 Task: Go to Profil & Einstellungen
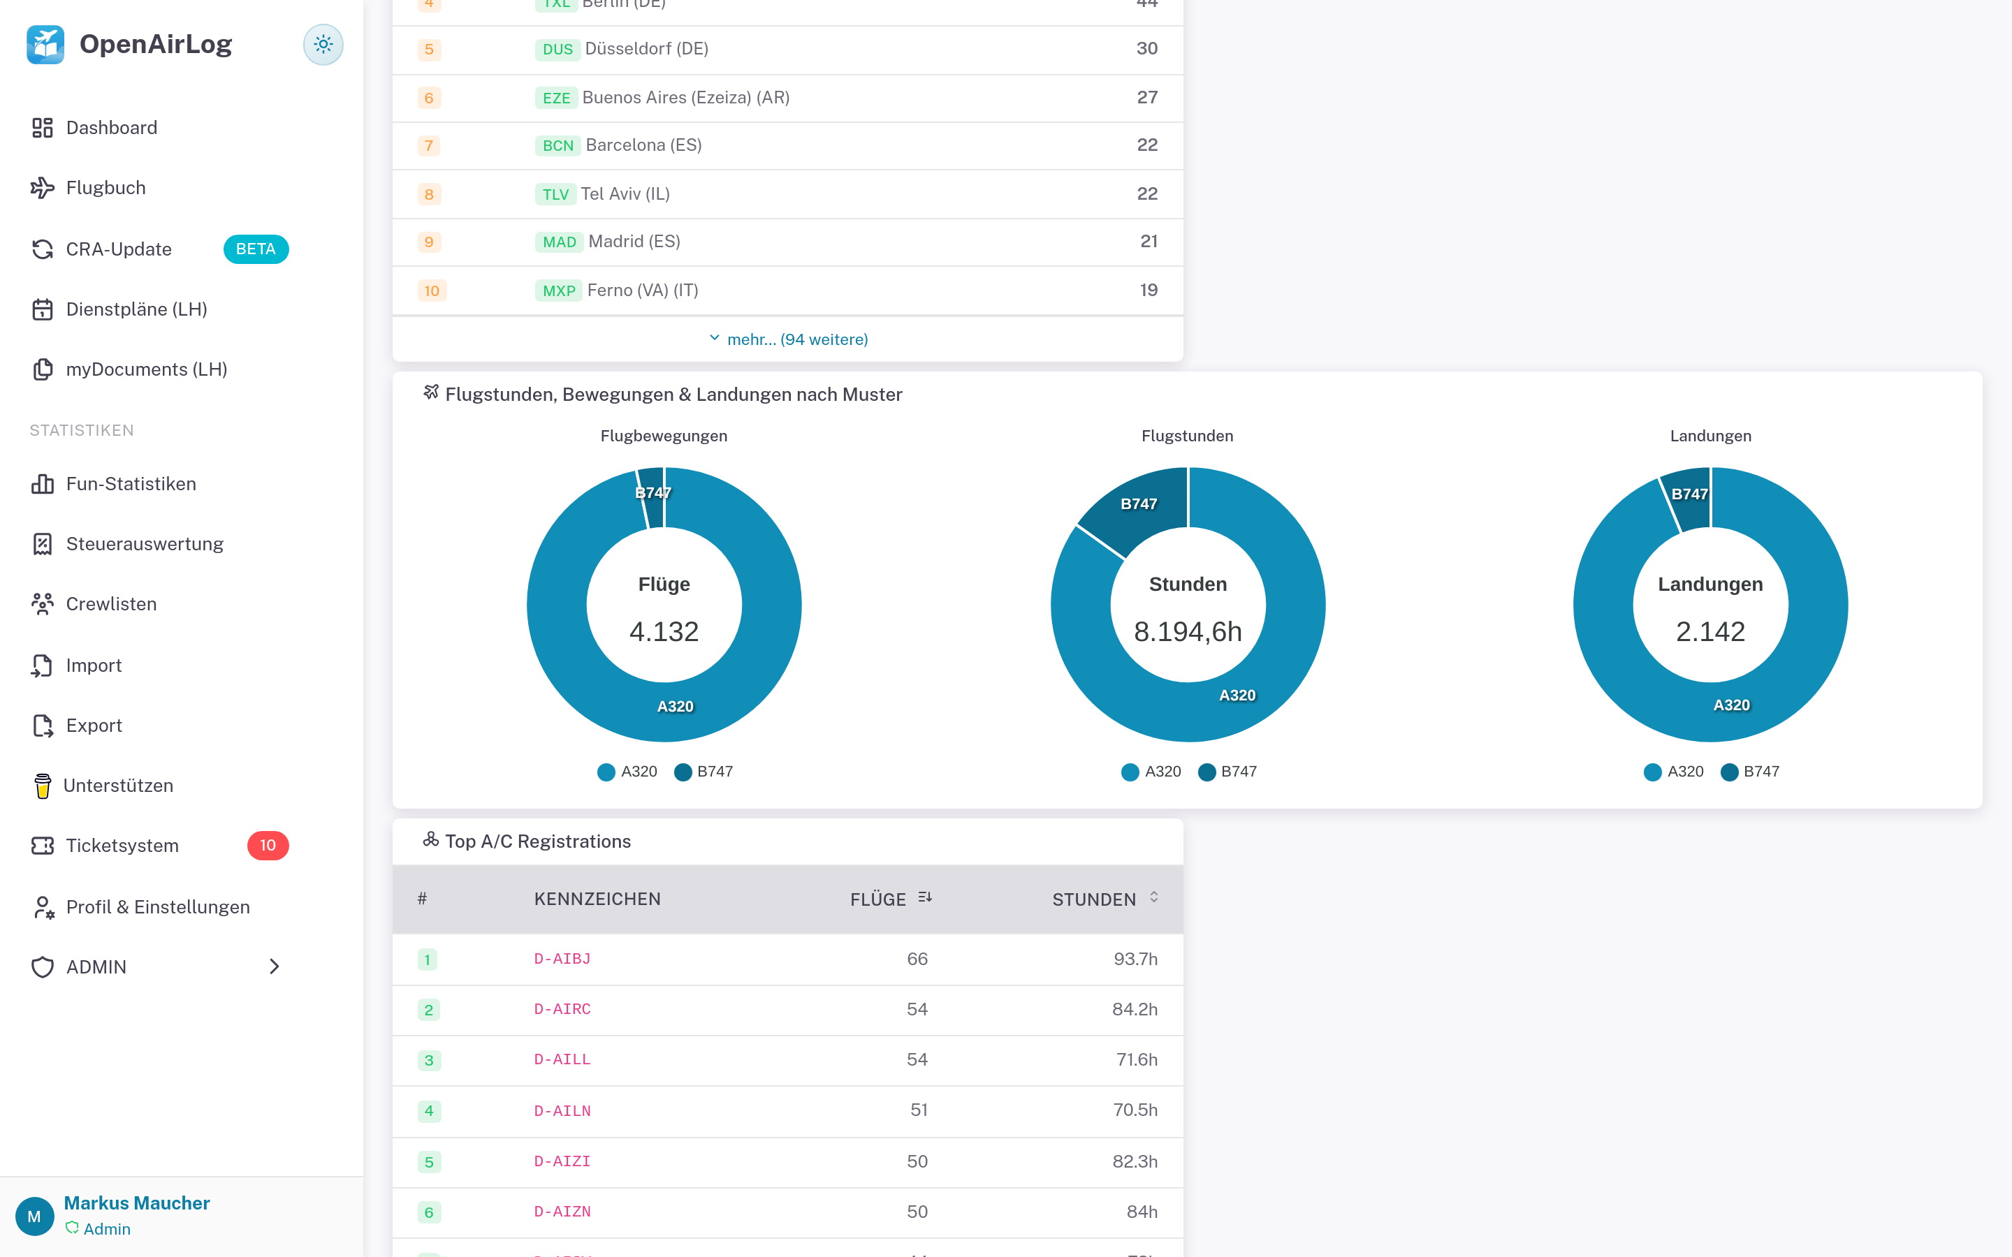pyautogui.click(x=157, y=907)
